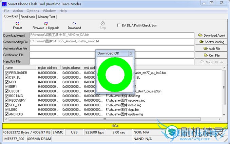
Task: Uncheck the PRELOADER partition checkbox
Action: point(7,73)
